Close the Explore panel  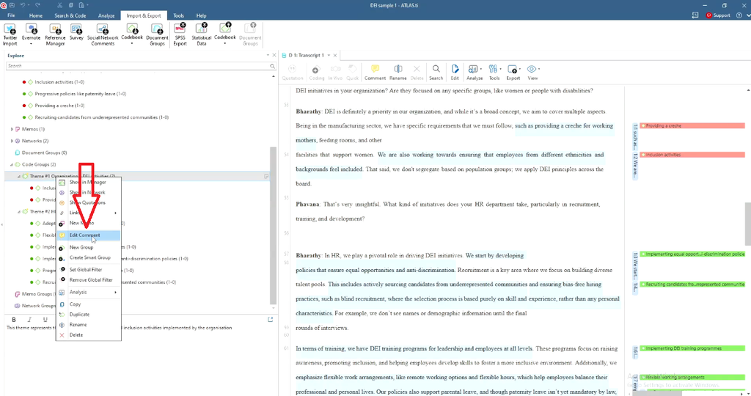click(x=274, y=56)
